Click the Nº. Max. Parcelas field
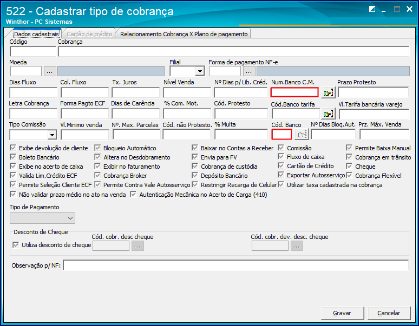The image size is (419, 326). tap(136, 135)
